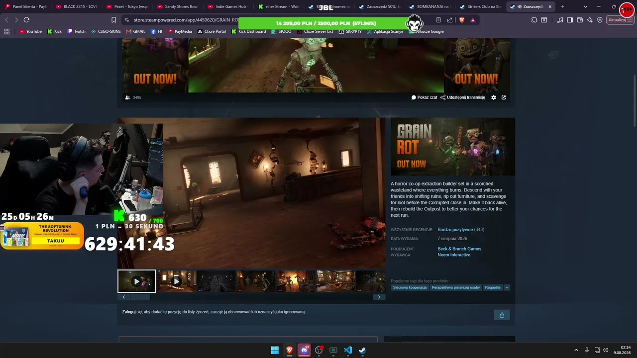The image size is (637, 358).
Task: Open the Cfx.re Portal bookmark
Action: pyautogui.click(x=212, y=31)
